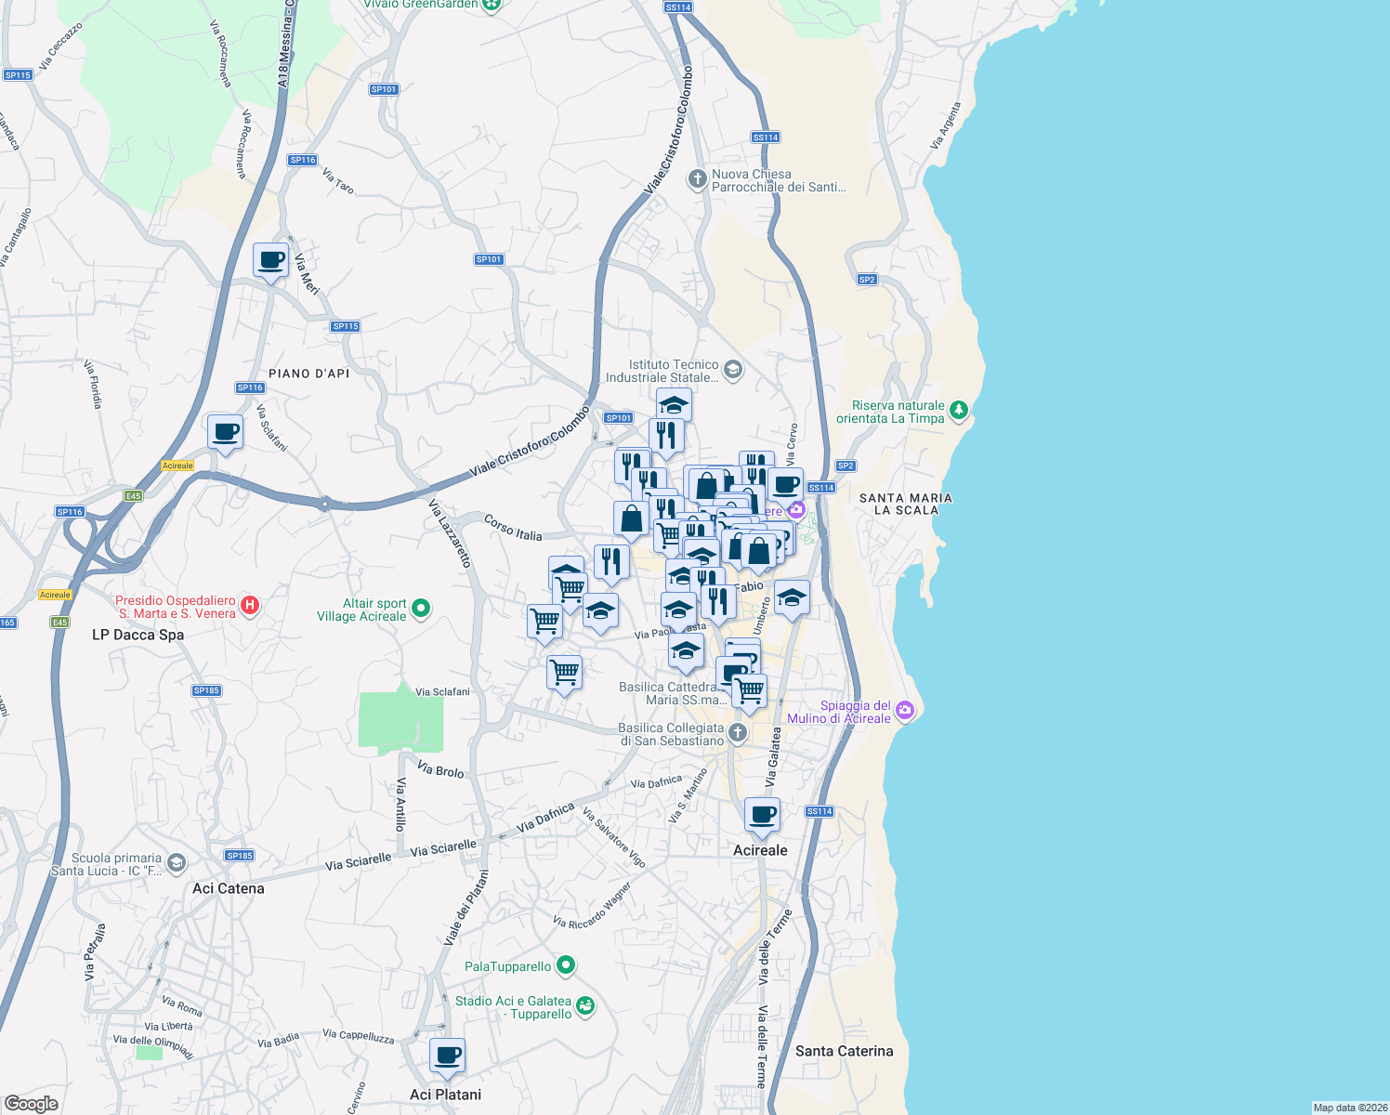Select the Basilica Collegiata church icon
This screenshot has width=1390, height=1115.
(x=737, y=733)
